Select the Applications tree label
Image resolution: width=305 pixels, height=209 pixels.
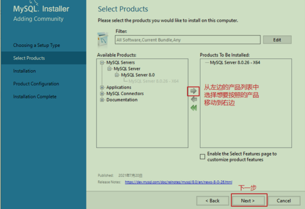click(119, 87)
